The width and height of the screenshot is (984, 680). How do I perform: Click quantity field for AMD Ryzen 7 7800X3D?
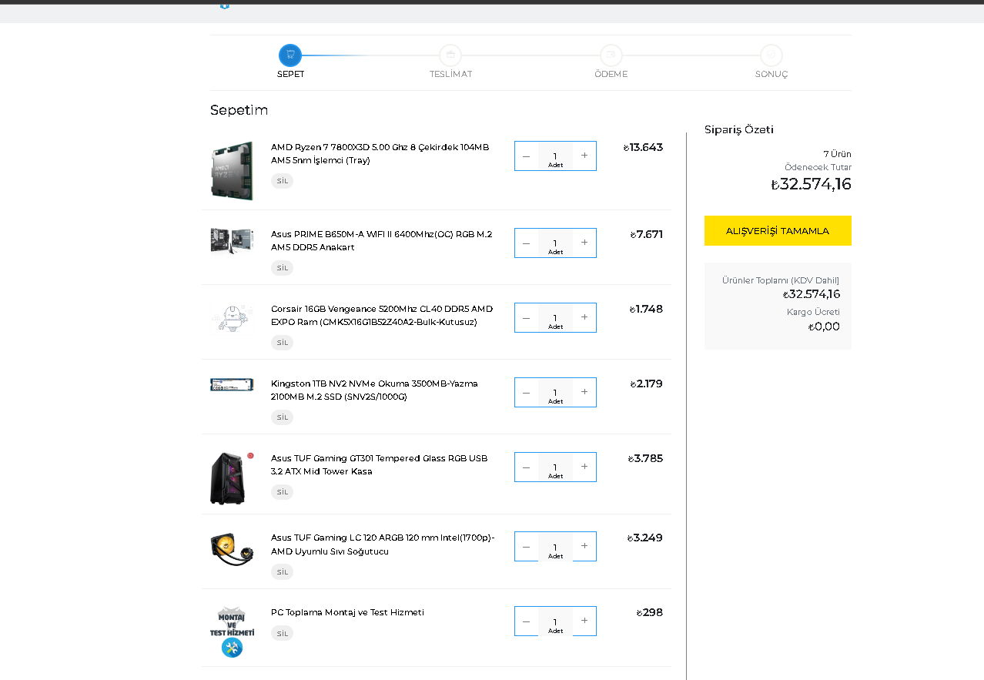tap(555, 156)
